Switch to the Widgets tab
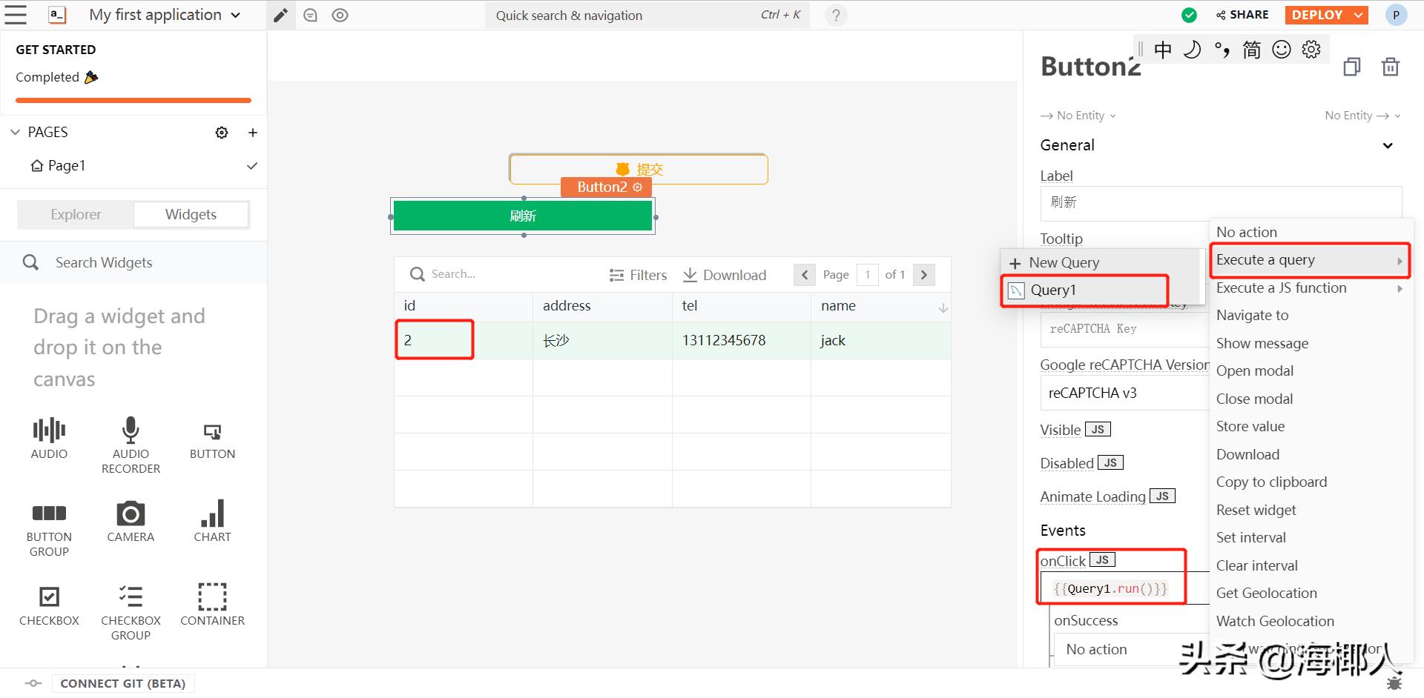The height and width of the screenshot is (698, 1424). click(191, 215)
